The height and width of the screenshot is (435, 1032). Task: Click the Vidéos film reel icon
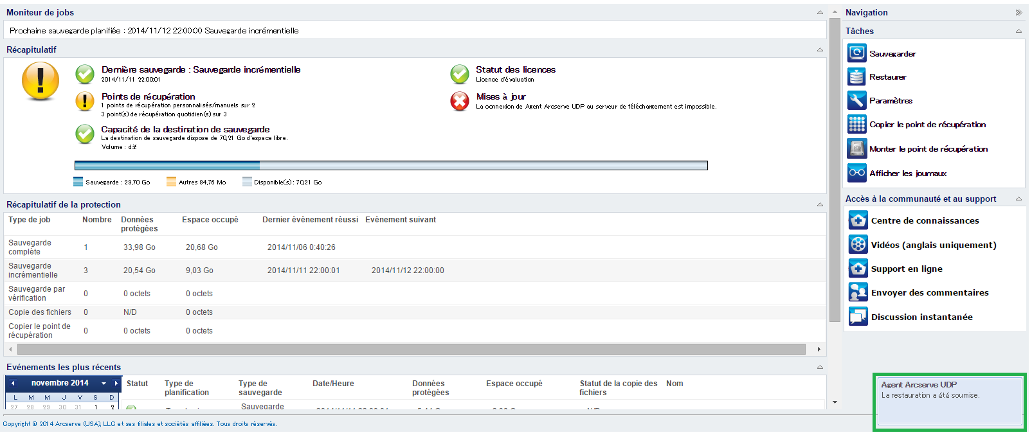tap(858, 245)
